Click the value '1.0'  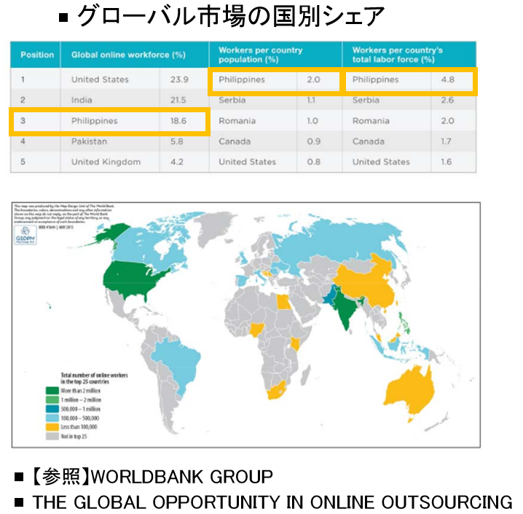tap(312, 121)
